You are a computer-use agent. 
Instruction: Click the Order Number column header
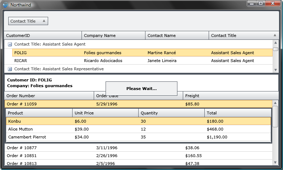click(x=49, y=96)
